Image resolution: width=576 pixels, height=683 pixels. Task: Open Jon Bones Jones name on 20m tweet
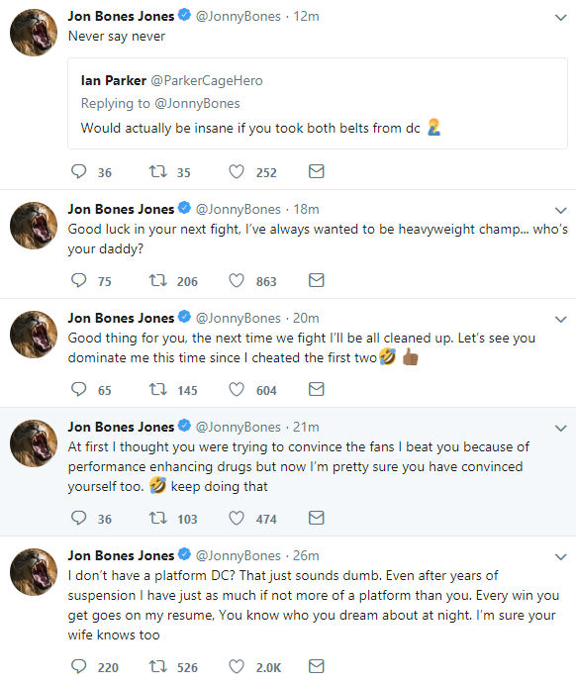click(x=121, y=318)
